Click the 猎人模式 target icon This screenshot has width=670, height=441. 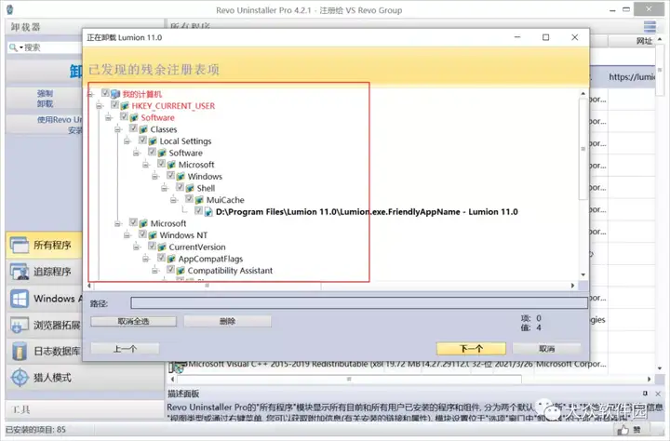click(20, 378)
